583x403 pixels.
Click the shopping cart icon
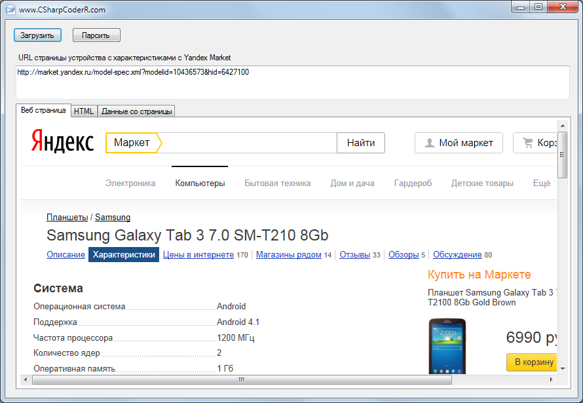[528, 143]
